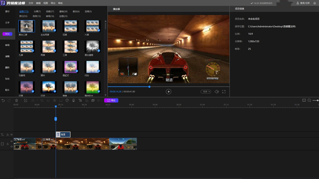Viewport: 319px width, 179px height.
Task: Open the clock duration tool
Action: tap(67, 101)
